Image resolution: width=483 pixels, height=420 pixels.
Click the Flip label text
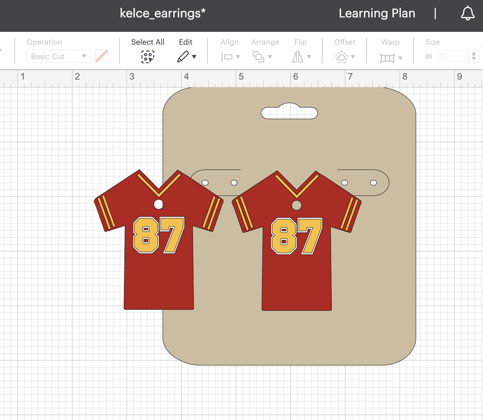pos(301,42)
